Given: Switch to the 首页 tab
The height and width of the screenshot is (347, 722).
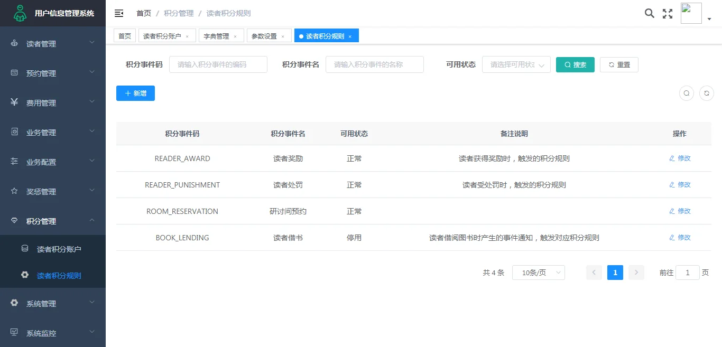Looking at the screenshot, I should coord(125,36).
